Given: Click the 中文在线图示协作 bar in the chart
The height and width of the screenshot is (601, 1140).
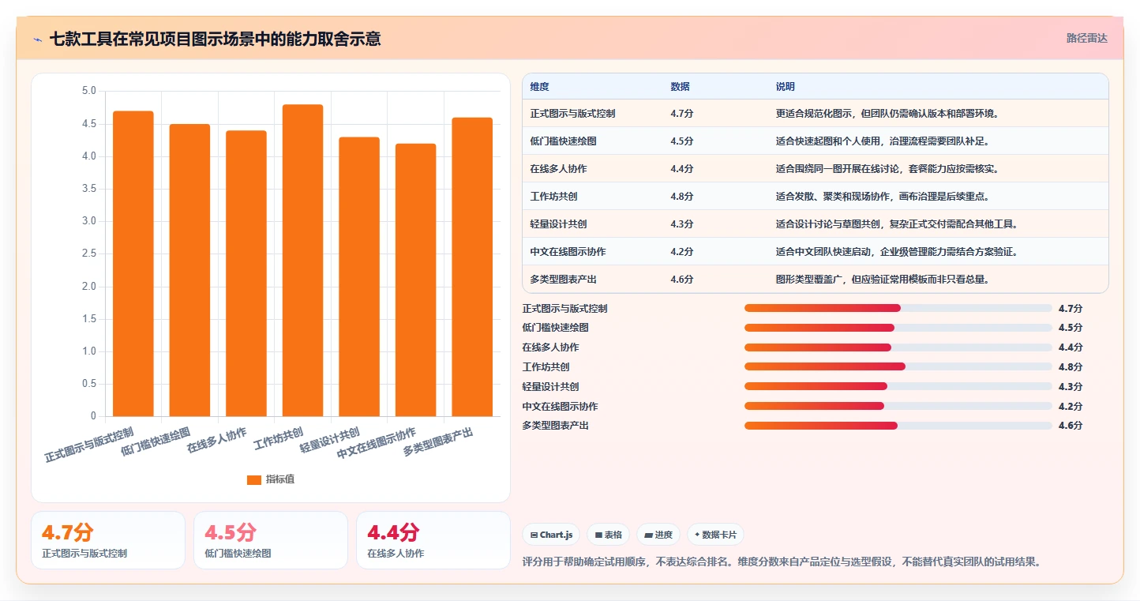Looking at the screenshot, I should point(415,280).
